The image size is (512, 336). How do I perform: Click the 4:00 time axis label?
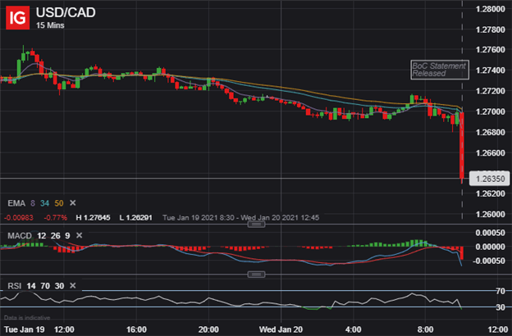pyautogui.click(x=354, y=329)
